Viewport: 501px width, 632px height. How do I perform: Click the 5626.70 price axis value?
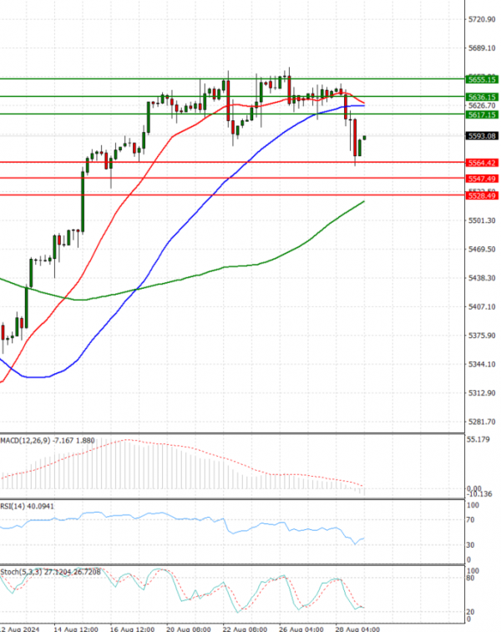[x=482, y=105]
